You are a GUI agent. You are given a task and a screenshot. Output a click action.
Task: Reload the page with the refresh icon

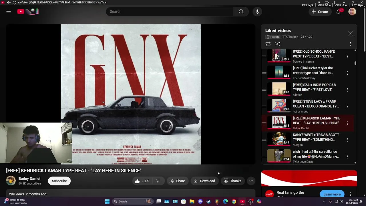(14, 3)
